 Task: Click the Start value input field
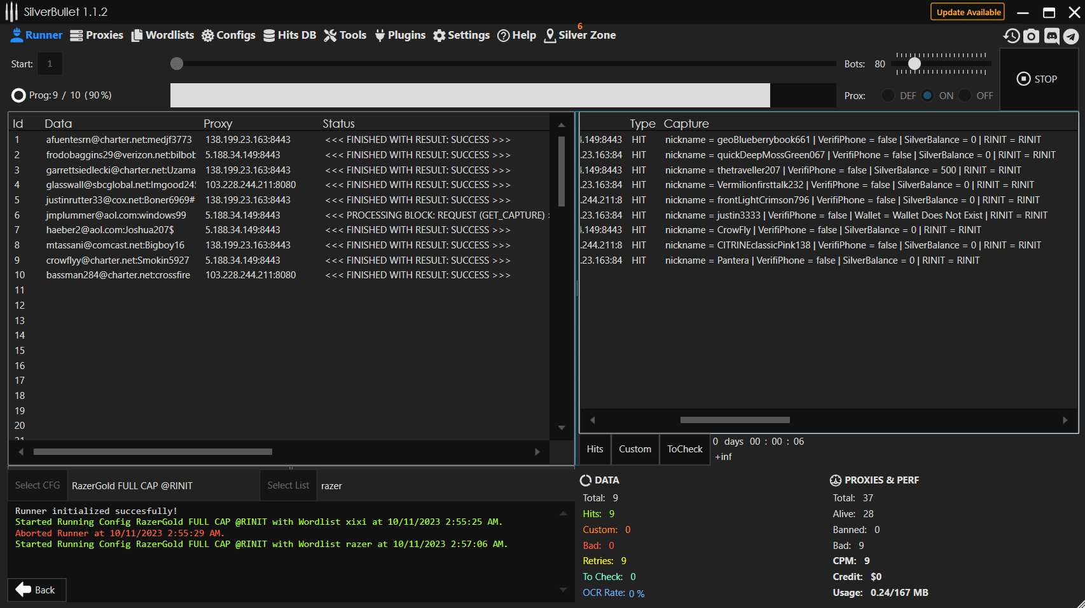click(x=50, y=64)
